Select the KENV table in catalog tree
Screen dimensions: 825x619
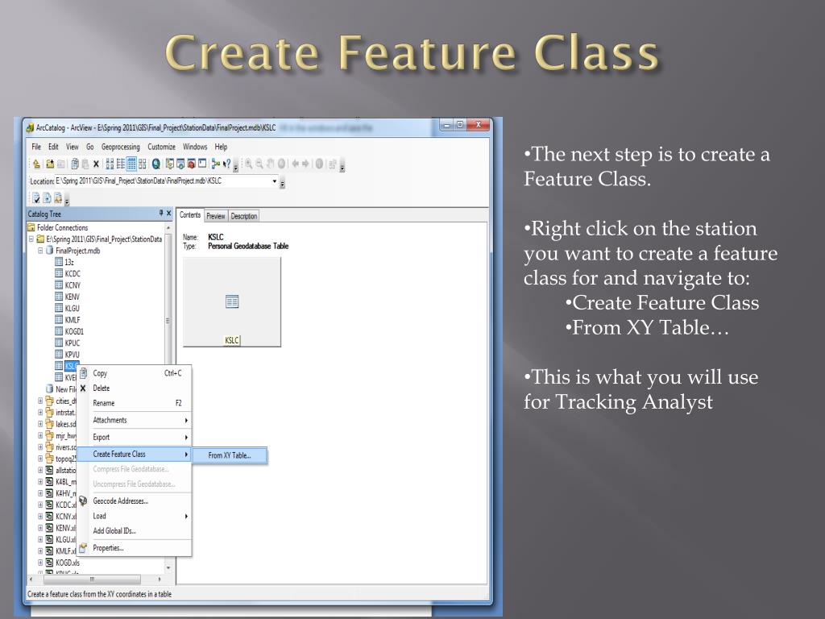click(68, 297)
